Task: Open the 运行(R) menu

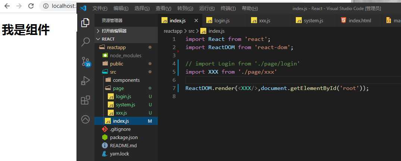Action: click(207, 9)
